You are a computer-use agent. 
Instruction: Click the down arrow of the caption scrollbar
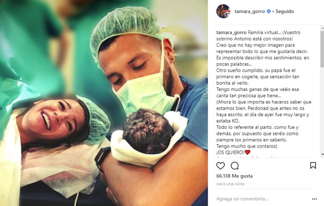pyautogui.click(x=322, y=154)
